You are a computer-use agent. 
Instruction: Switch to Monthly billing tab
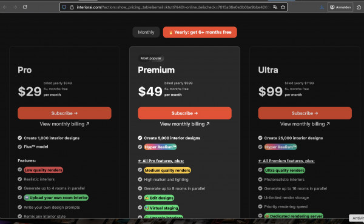tap(146, 32)
